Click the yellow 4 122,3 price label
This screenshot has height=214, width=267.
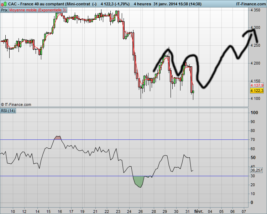[x=257, y=91]
